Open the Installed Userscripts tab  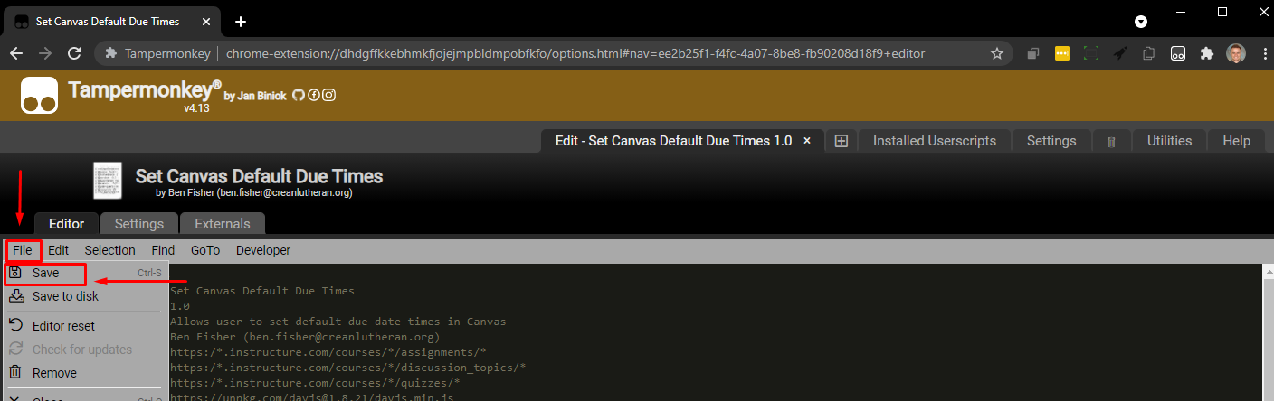click(x=935, y=141)
